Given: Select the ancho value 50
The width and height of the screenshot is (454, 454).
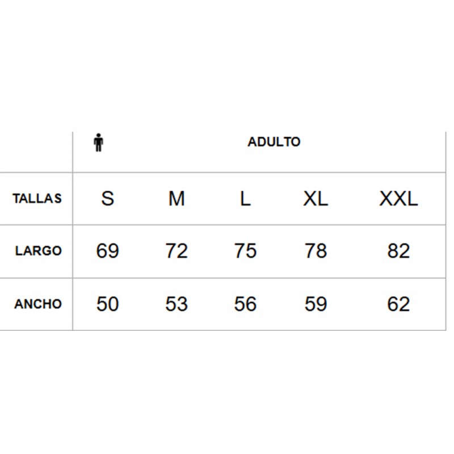Looking at the screenshot, I should pyautogui.click(x=107, y=304).
